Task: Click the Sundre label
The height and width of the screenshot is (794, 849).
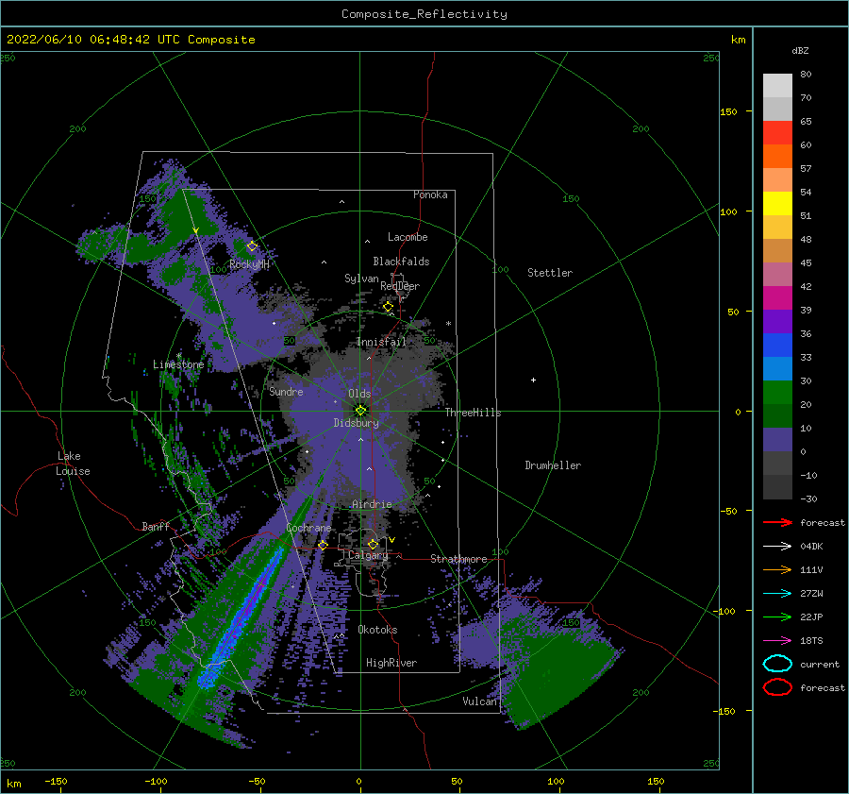Action: coord(286,391)
